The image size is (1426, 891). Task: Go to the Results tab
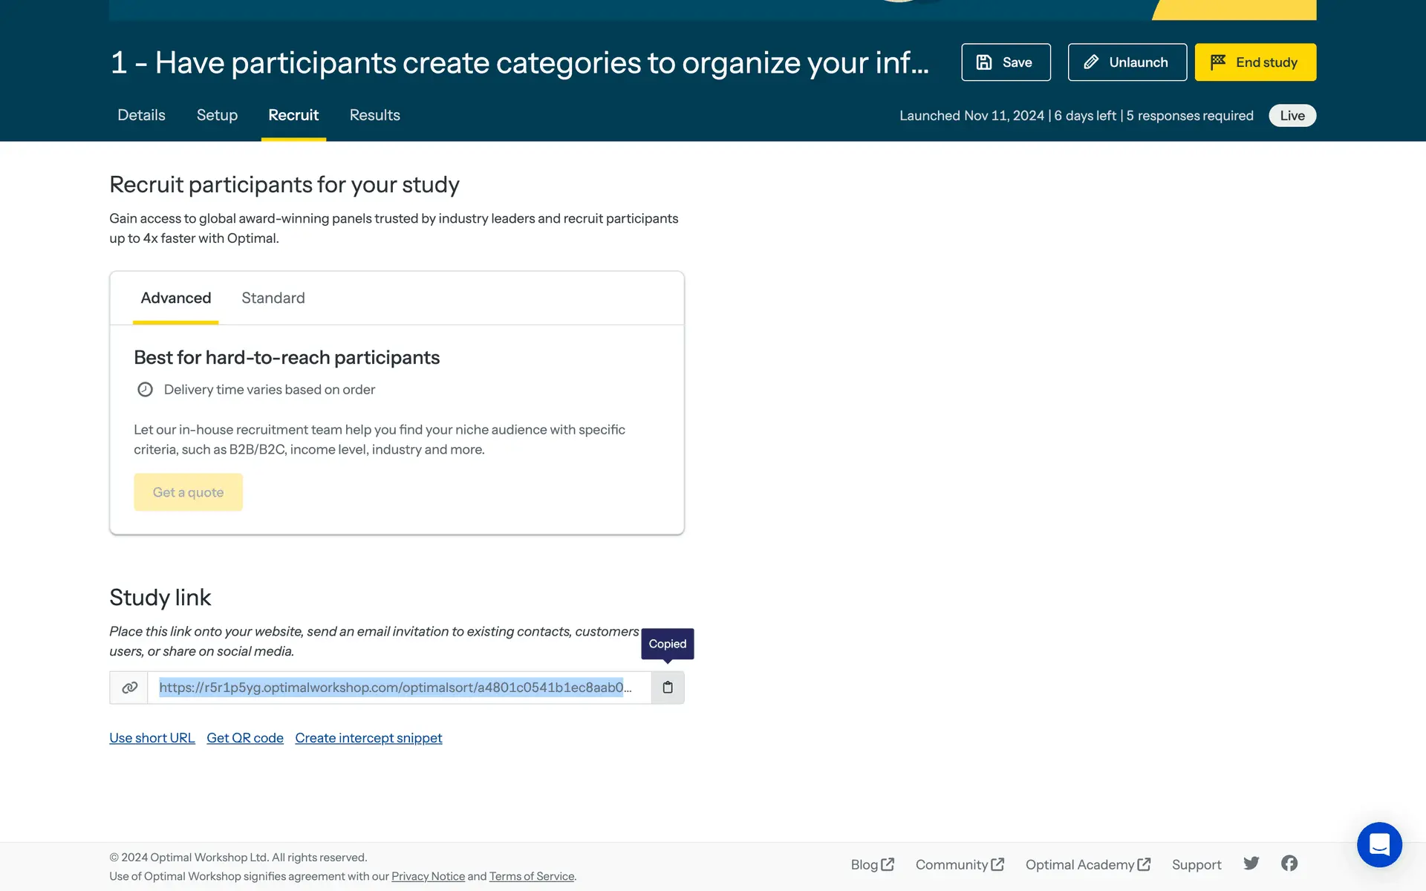pos(374,115)
